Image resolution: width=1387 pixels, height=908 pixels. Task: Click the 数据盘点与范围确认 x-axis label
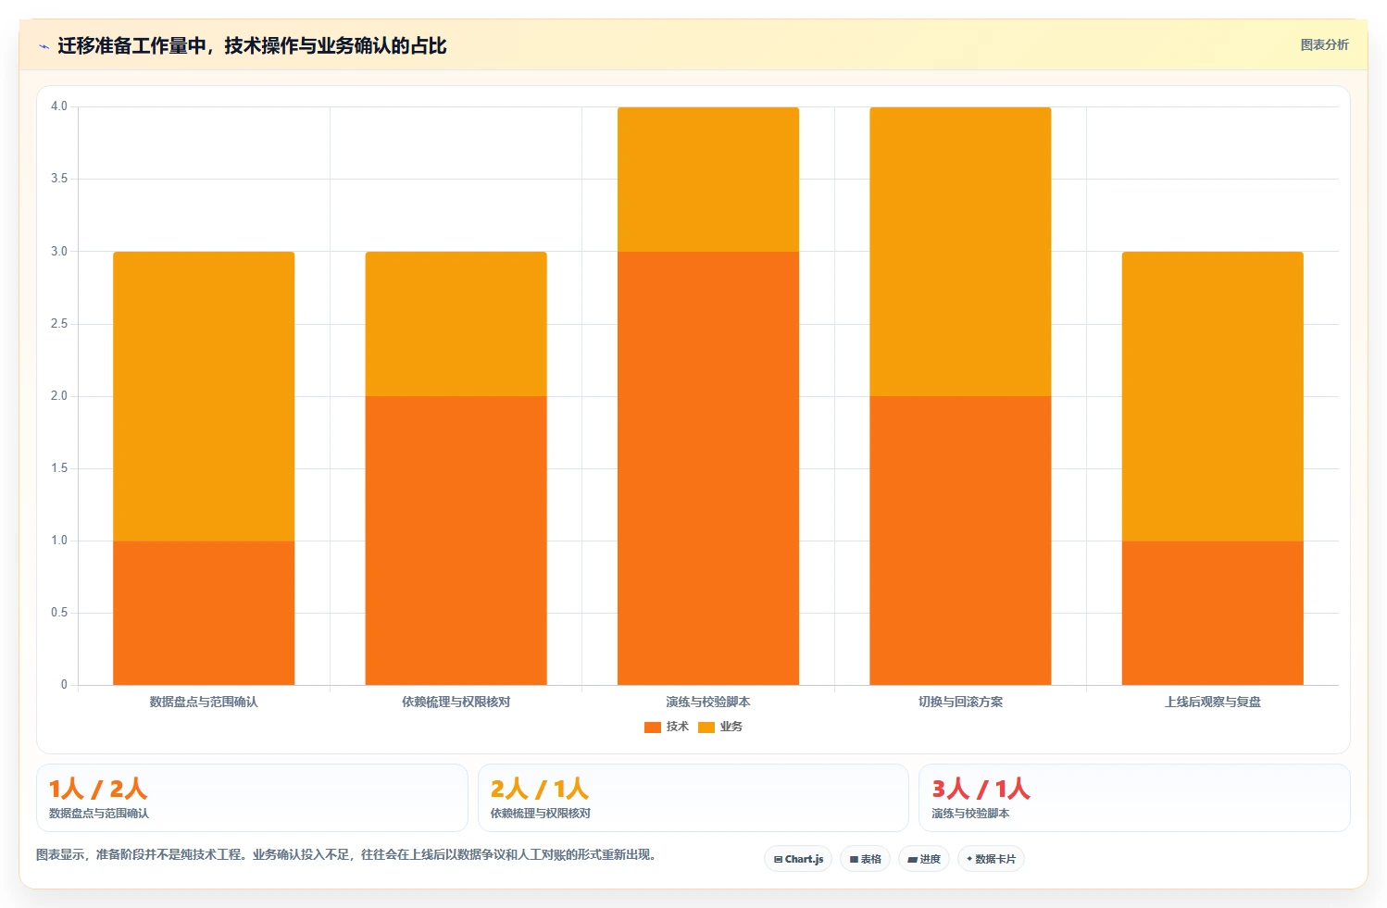204,702
